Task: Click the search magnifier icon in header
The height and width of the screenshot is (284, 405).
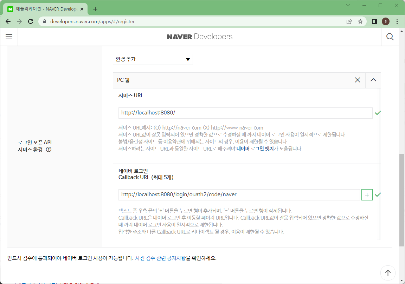Action: click(x=390, y=37)
